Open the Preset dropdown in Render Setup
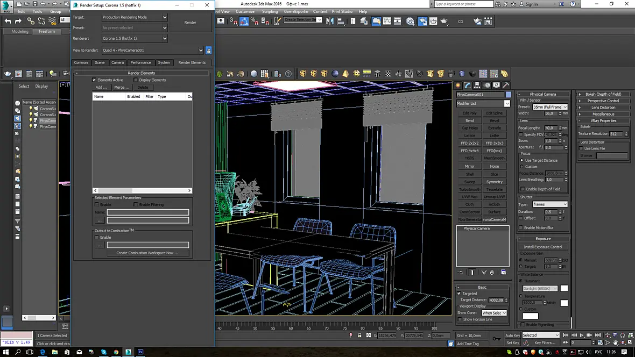Image resolution: width=635 pixels, height=357 pixels. (135, 28)
